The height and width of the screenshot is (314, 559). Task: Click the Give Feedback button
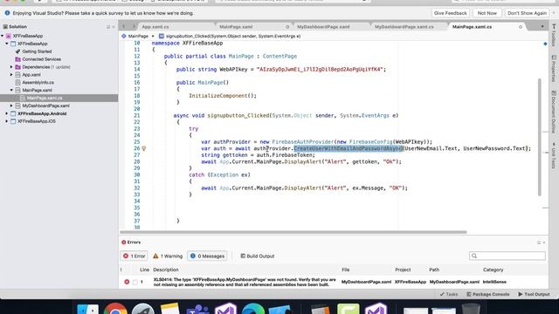451,13
